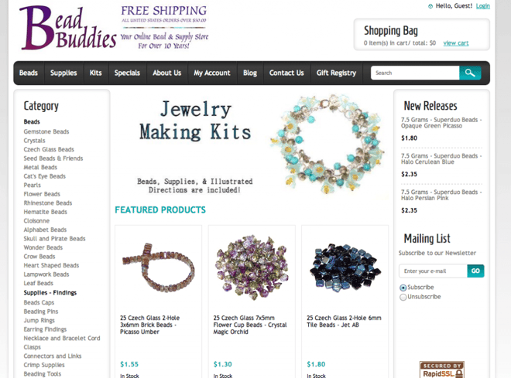The height and width of the screenshot is (378, 511).
Task: Click the GO newsletter button
Action: pos(475,271)
